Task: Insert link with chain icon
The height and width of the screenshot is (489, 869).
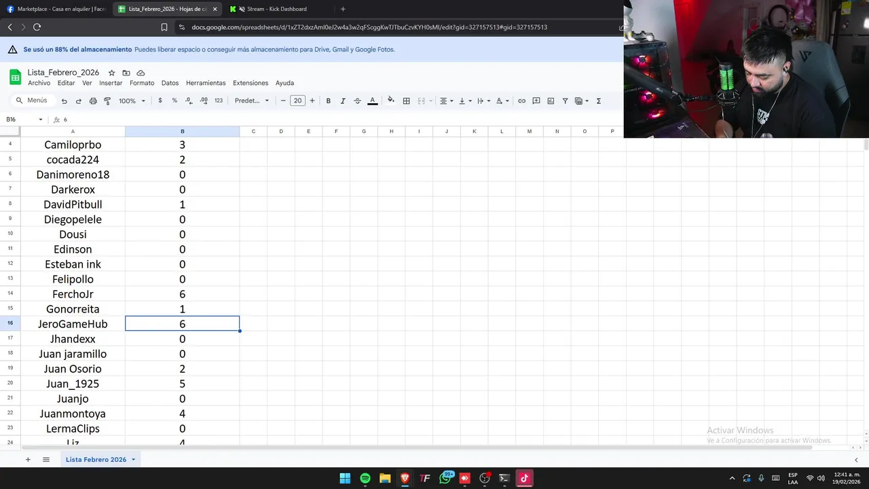Action: tap(521, 101)
